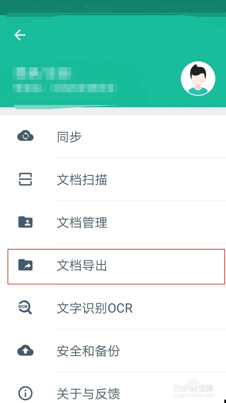Image resolution: width=226 pixels, height=403 pixels.
Task: Click the cloud sync icon
Action: click(25, 136)
